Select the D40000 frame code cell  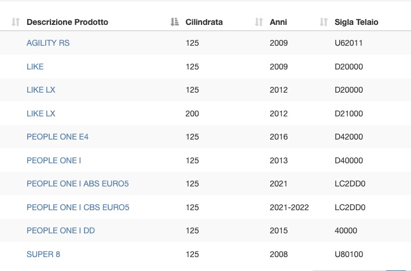[348, 160]
